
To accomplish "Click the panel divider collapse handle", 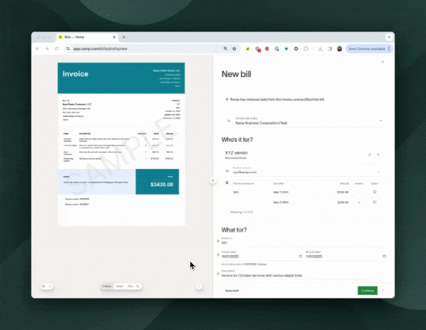I will [213, 181].
